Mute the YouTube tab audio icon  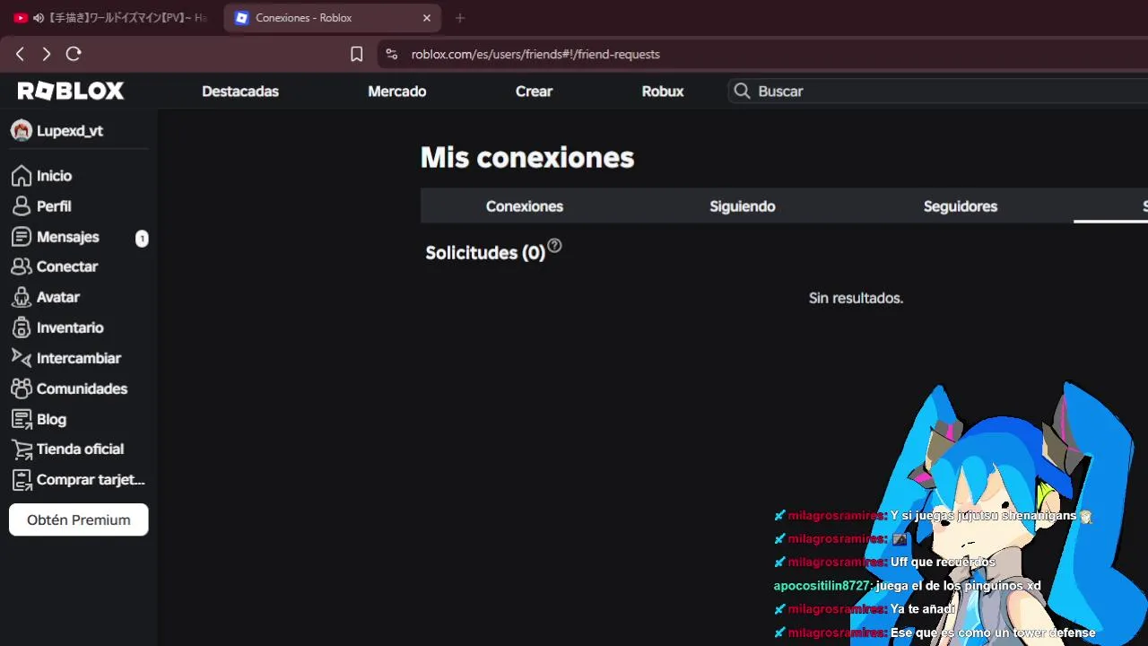(x=38, y=18)
